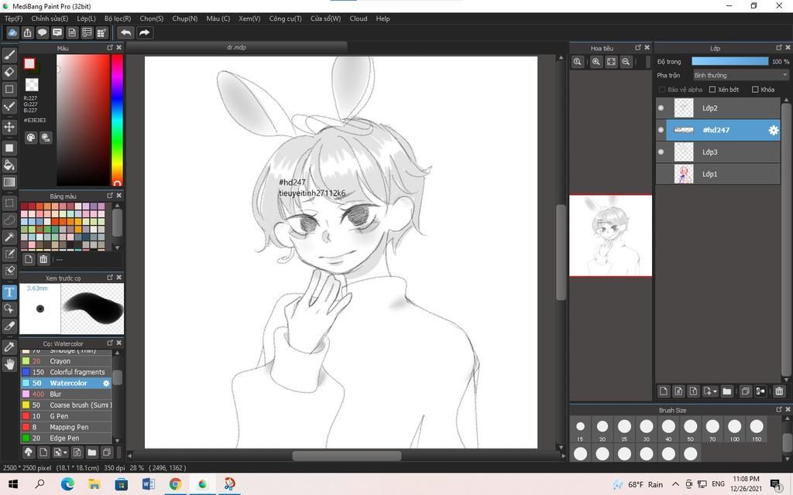Adjust the 'Độ trong' opacity slider
The height and width of the screenshot is (495, 793).
(729, 61)
